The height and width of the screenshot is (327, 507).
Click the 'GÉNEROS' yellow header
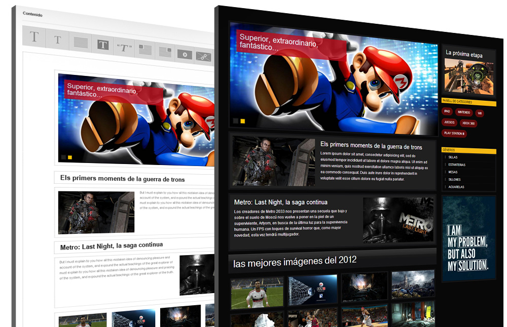(468, 150)
